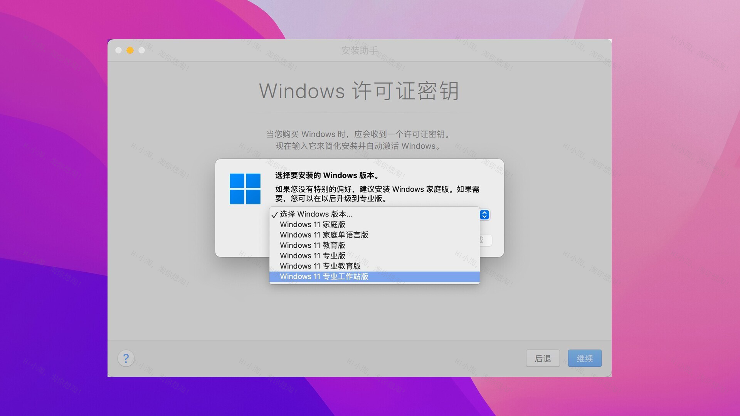Select Windows 11 教育版 option
The width and height of the screenshot is (740, 416).
point(312,245)
